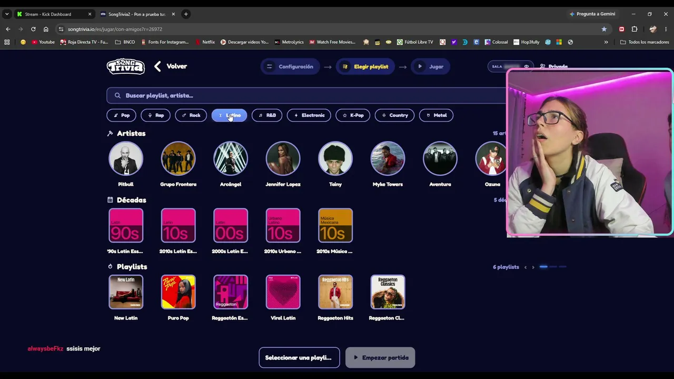The image size is (674, 379).
Task: Open the Netflix bookmark
Action: 205,42
